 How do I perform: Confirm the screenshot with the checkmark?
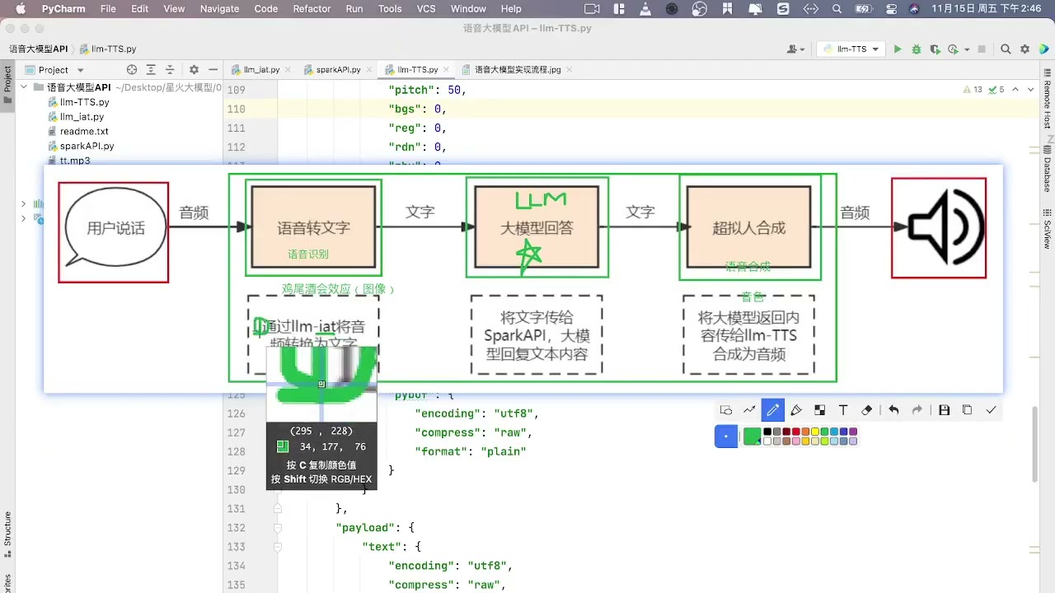pos(991,410)
